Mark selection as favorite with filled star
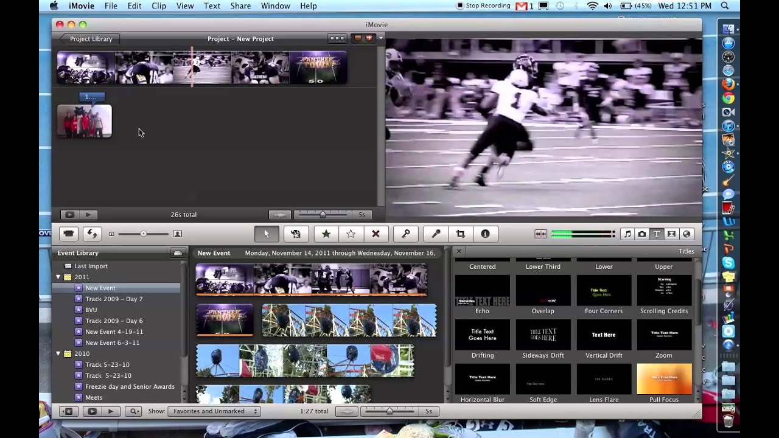Image resolution: width=779 pixels, height=438 pixels. tap(326, 234)
